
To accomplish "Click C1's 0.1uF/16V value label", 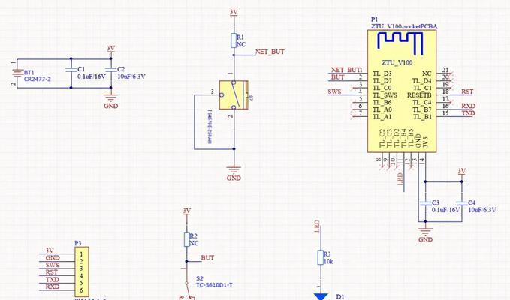I will coord(92,76).
